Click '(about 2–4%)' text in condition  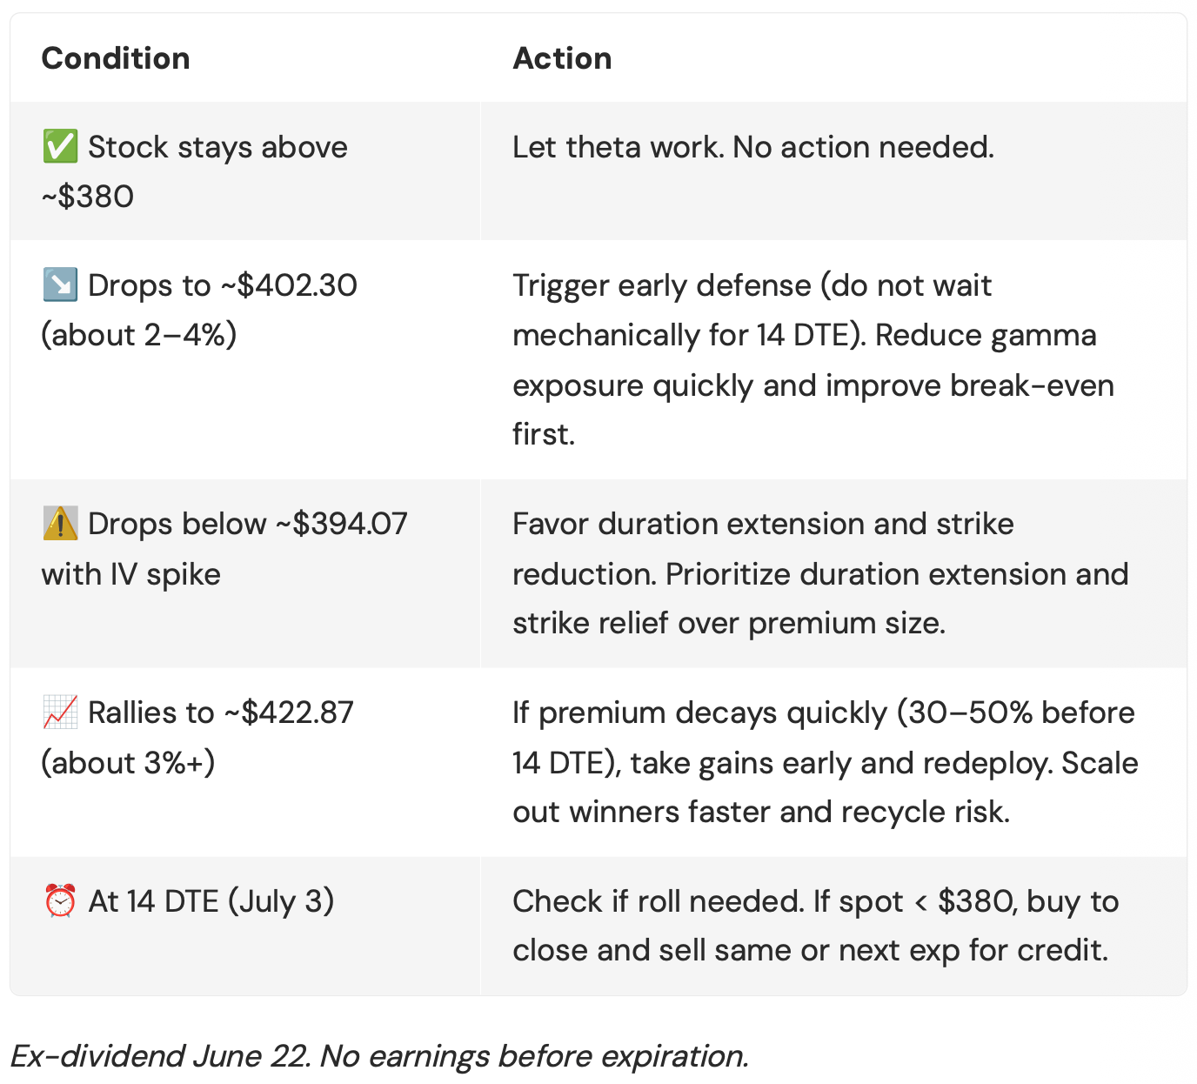[x=139, y=335]
